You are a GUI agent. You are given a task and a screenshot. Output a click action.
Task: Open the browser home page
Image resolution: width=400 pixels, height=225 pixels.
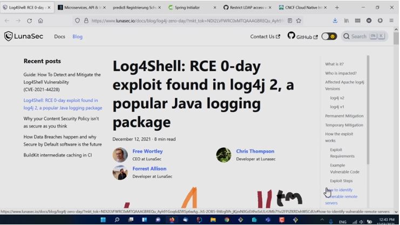[40, 21]
